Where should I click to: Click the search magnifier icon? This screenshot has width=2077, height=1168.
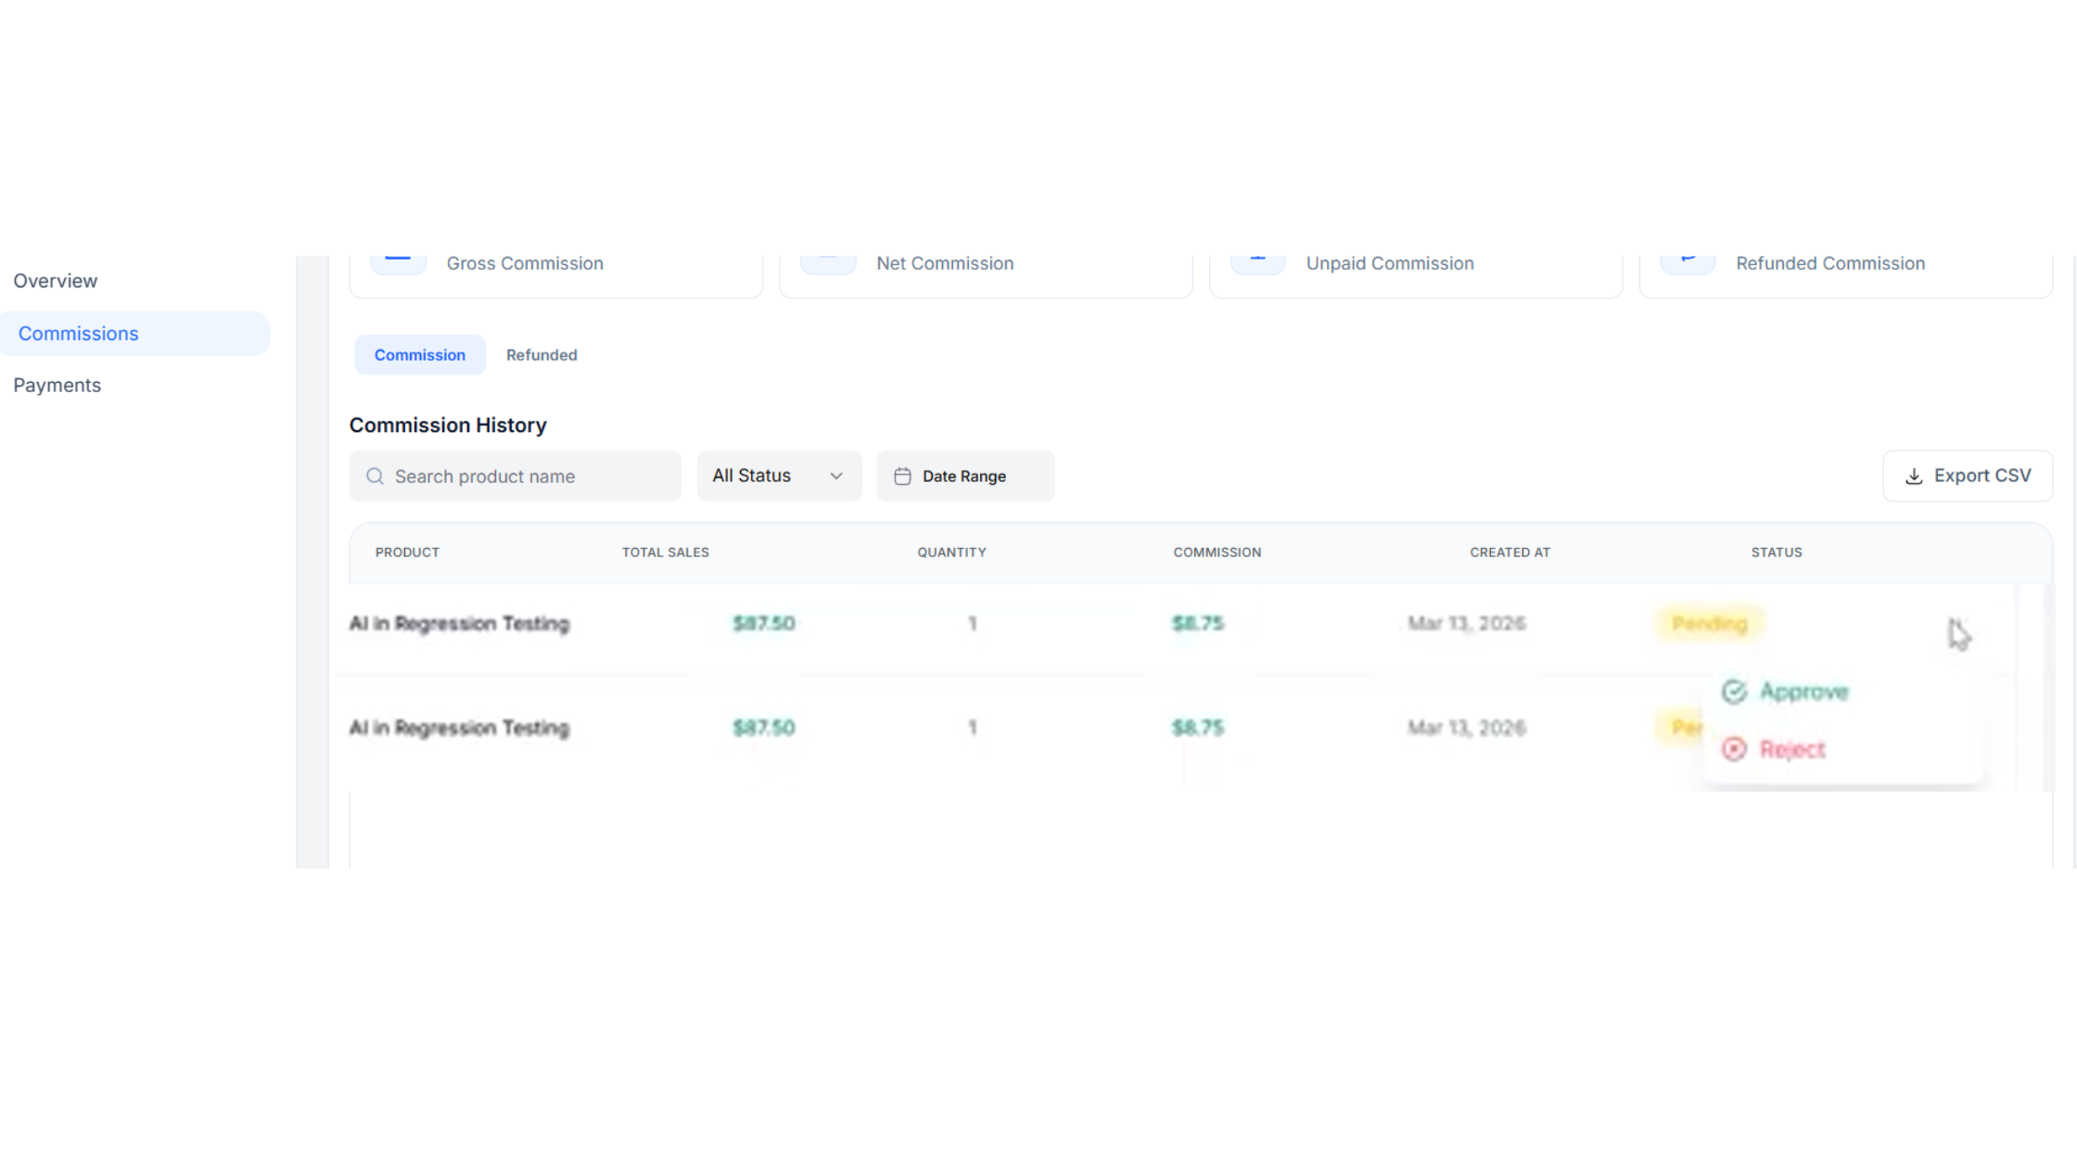tap(375, 476)
